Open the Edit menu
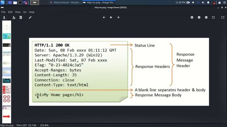The height and width of the screenshot is (127, 227). pyautogui.click(x=10, y=12)
